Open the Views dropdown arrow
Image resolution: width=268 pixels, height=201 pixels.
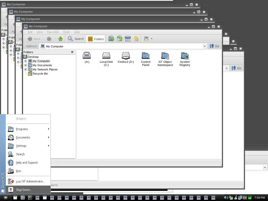(x=152, y=39)
